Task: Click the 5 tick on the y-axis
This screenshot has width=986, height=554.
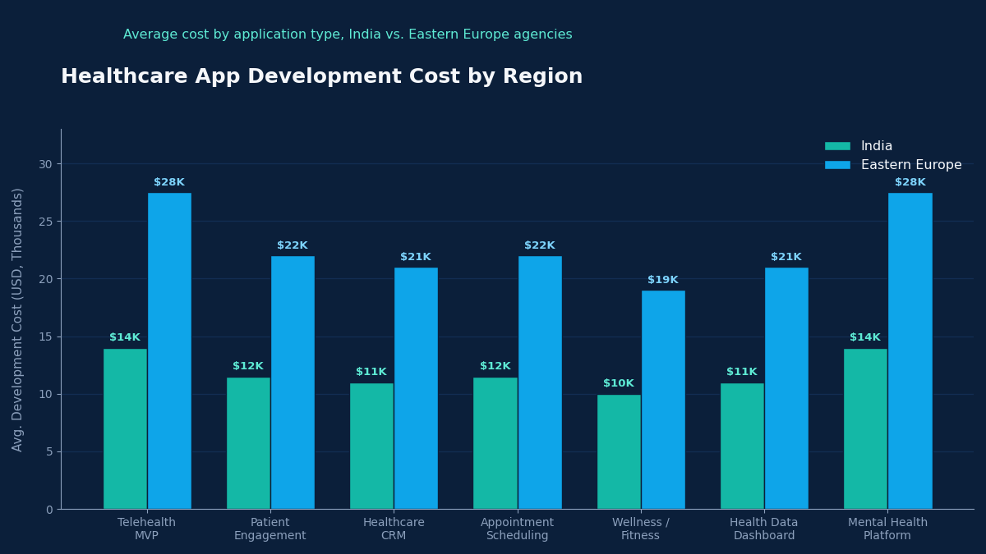Action: pos(48,451)
